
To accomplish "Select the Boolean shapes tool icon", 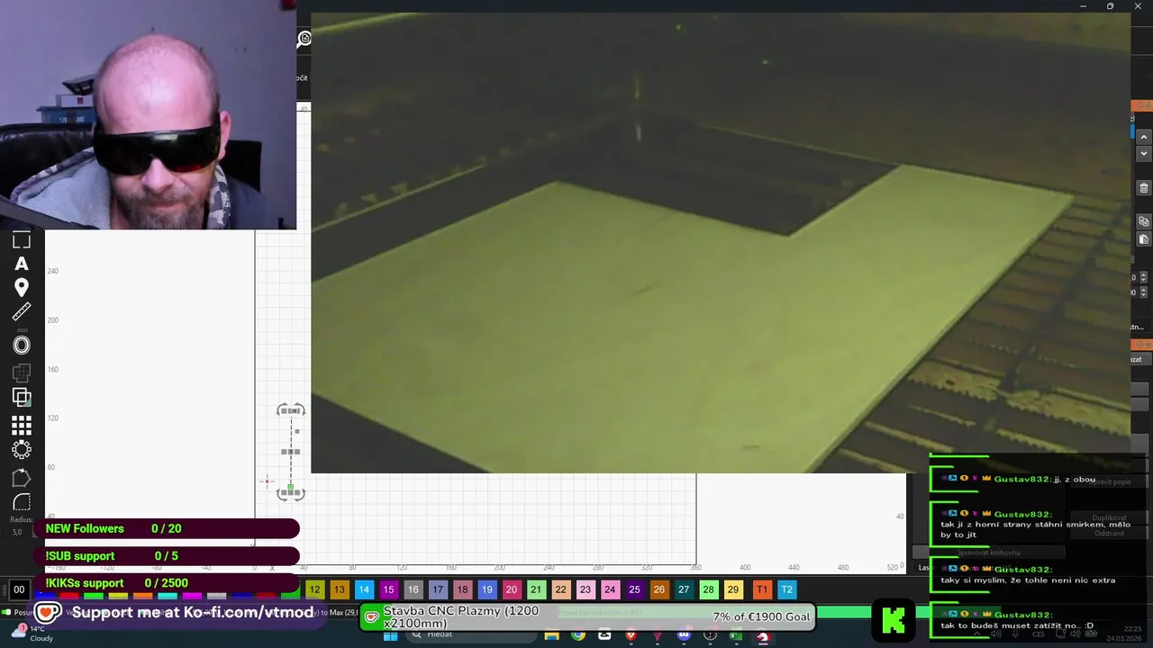I will click(22, 372).
